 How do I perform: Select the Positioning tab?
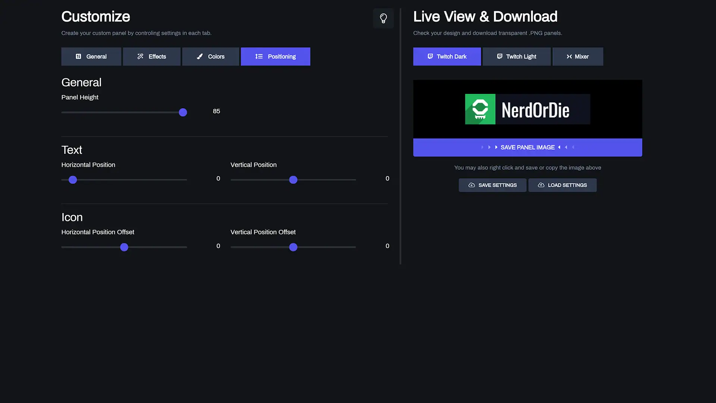[x=276, y=56]
